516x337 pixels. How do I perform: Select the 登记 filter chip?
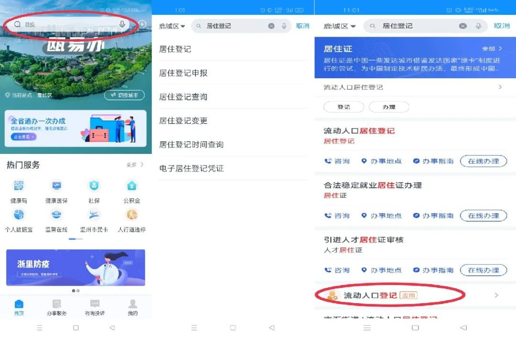[x=344, y=107]
